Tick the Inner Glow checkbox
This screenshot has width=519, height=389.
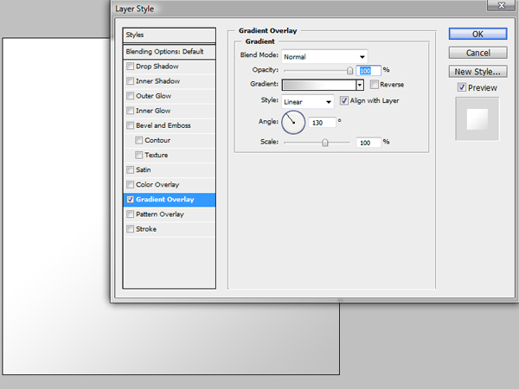click(130, 111)
